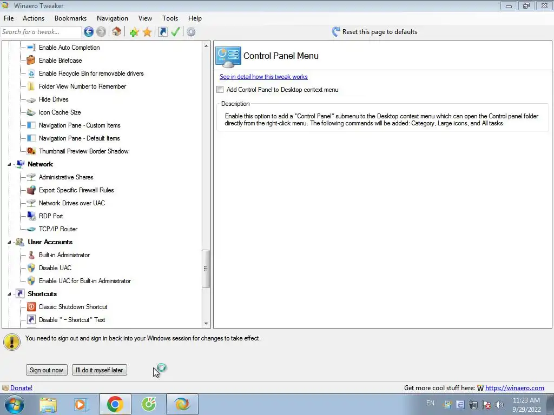Click the Enable Briefcase icon

(31, 61)
